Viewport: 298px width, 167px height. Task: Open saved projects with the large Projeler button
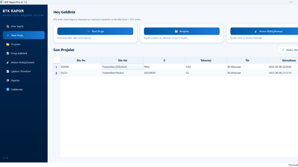182,31
